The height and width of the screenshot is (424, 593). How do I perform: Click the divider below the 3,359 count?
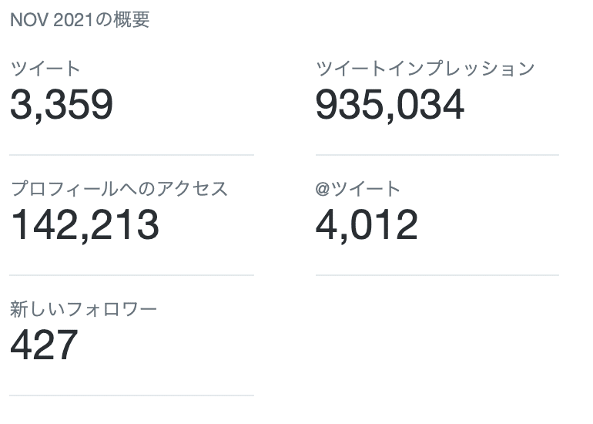[x=132, y=155]
